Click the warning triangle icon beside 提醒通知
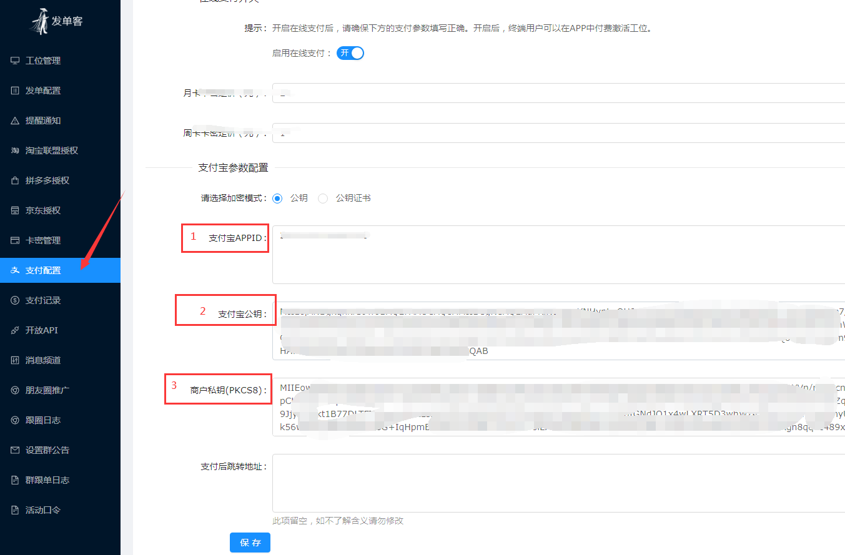 click(x=15, y=120)
